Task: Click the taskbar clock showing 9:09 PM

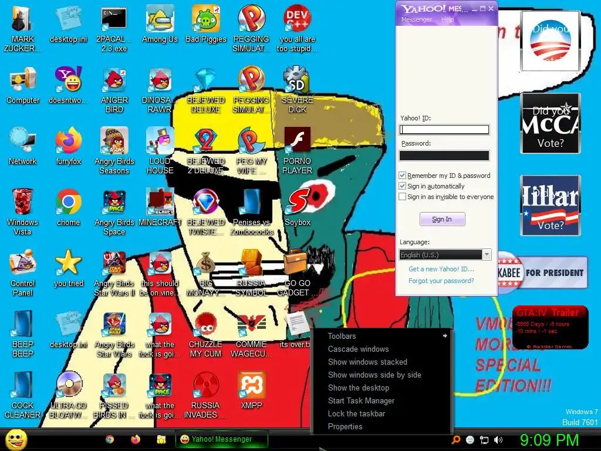Action: (549, 440)
